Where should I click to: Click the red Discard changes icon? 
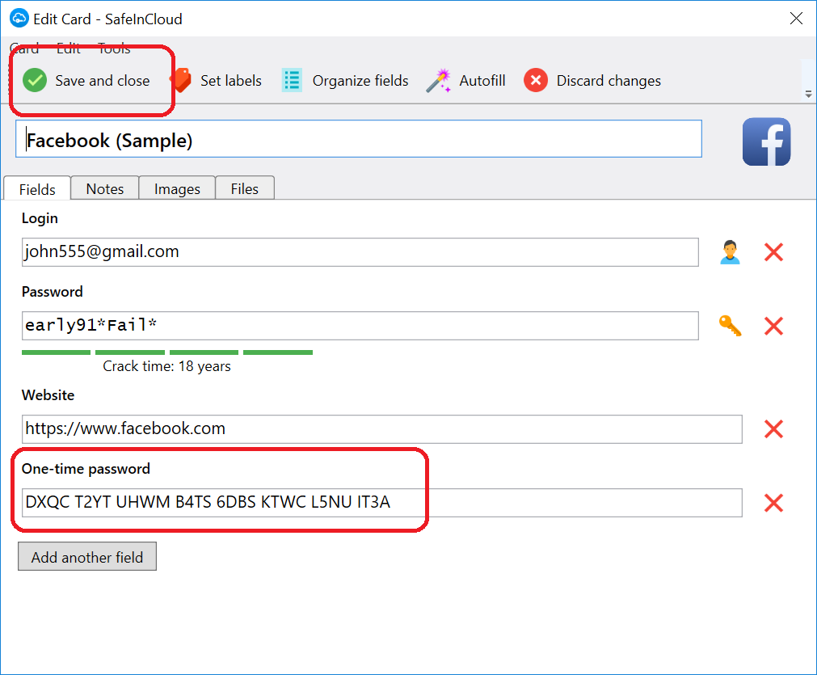tap(536, 80)
